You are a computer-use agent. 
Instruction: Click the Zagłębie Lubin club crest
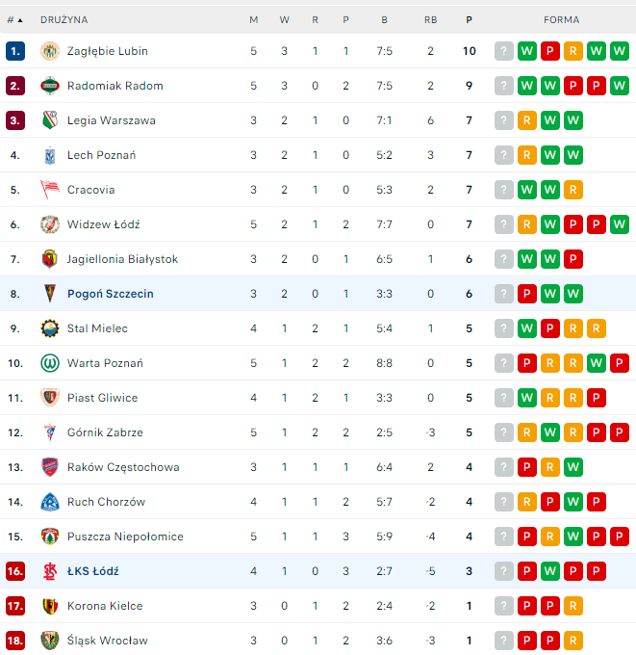click(50, 51)
